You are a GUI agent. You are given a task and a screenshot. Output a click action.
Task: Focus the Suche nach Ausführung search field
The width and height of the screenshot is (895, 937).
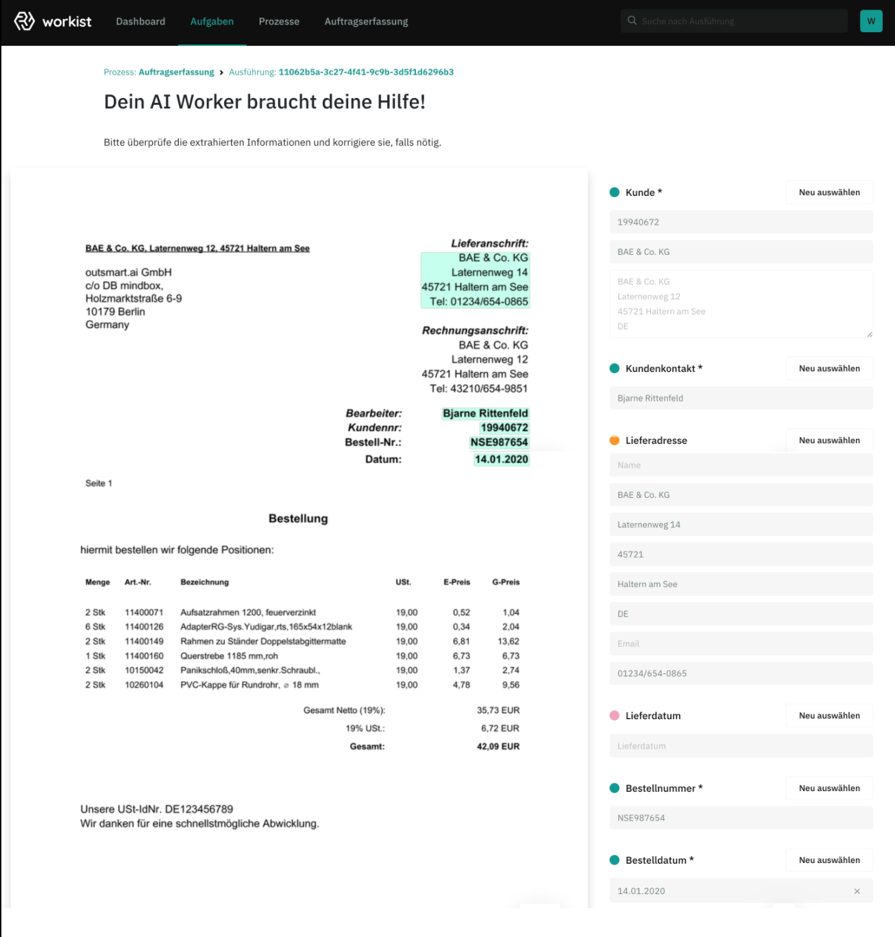pos(734,21)
